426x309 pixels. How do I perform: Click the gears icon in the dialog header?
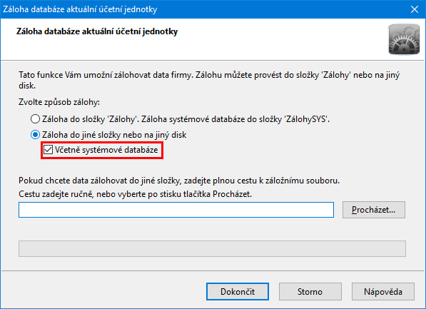point(404,39)
